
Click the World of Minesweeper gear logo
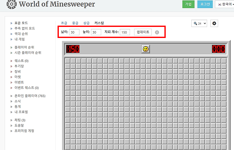point(11,4)
